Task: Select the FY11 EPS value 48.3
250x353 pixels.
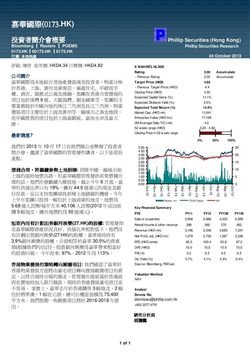Action: point(189,242)
